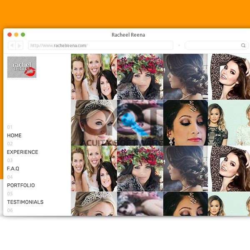This screenshot has height=250, width=250.
Task: Click the yellow minimize window button
Action: 16,35
